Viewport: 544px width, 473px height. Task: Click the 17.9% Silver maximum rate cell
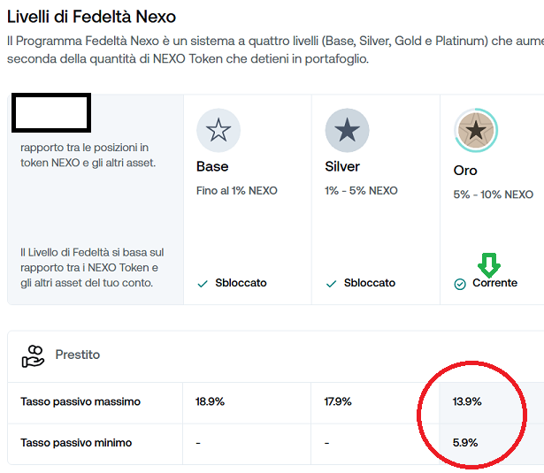pyautogui.click(x=338, y=401)
